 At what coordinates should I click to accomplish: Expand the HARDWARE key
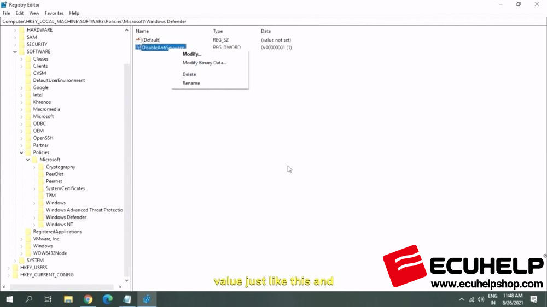[x=15, y=30]
